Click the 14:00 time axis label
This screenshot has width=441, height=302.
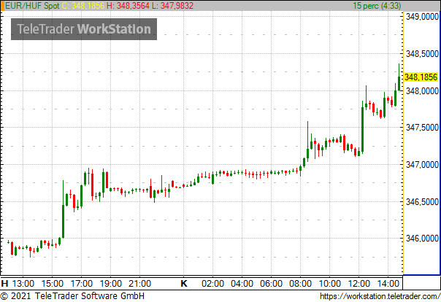(388, 284)
